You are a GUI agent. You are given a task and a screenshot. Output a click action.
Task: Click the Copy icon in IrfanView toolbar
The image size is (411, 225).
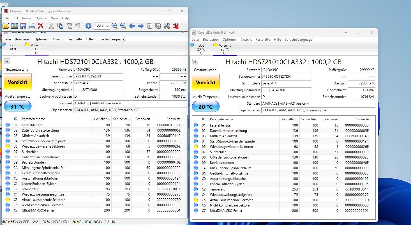click(x=60, y=26)
